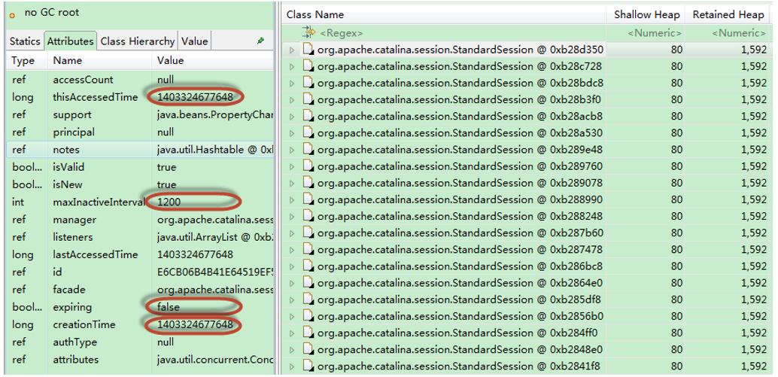Click the pin icon in the inspector tab bar
Viewport: 778px width, 377px height.
261,41
